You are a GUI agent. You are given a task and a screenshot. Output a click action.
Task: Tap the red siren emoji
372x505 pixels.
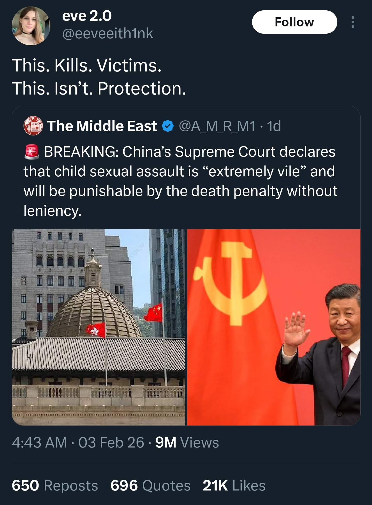coord(32,151)
